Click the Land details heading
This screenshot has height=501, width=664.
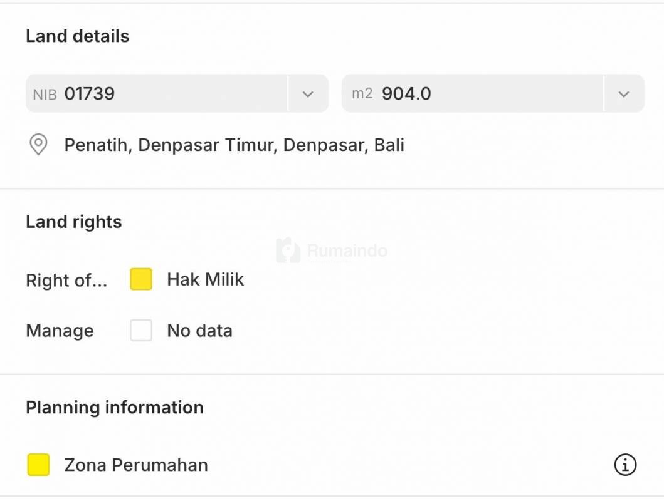coord(77,36)
